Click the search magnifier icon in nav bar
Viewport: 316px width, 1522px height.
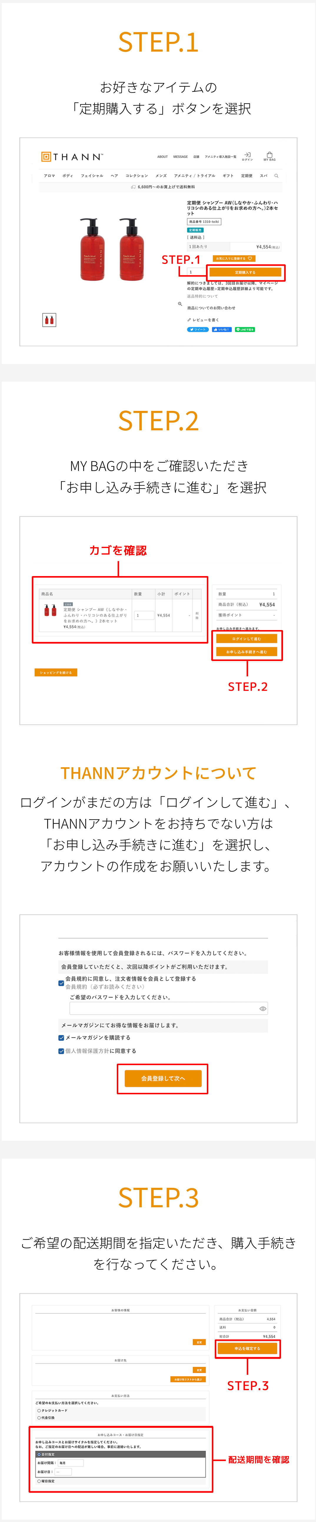276,176
